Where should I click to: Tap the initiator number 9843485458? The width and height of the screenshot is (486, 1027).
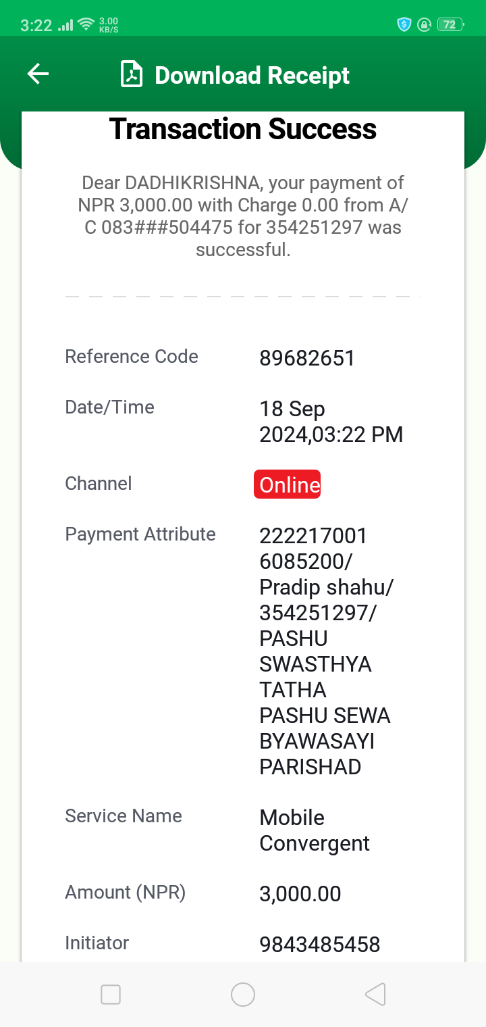(x=320, y=945)
